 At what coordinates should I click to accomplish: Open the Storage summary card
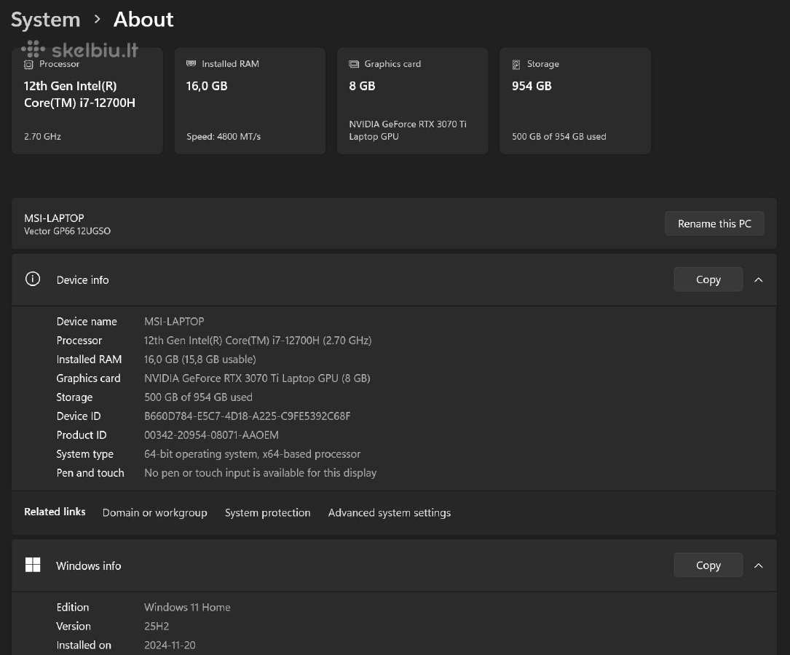coord(575,100)
